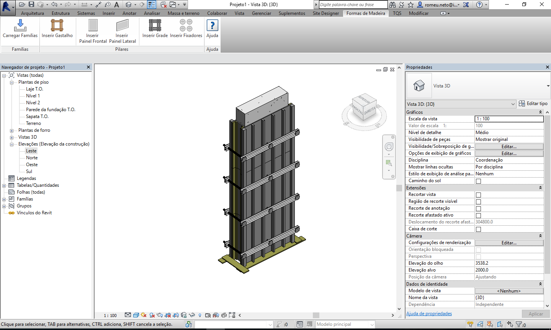Expand the Vistas 3D tree node
Screen dimensions: 551x330
(x=12, y=137)
